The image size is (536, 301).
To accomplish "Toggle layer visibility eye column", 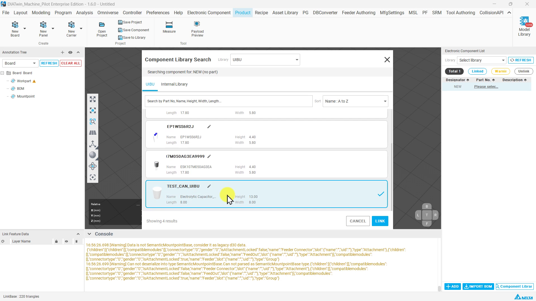I will click(x=66, y=241).
